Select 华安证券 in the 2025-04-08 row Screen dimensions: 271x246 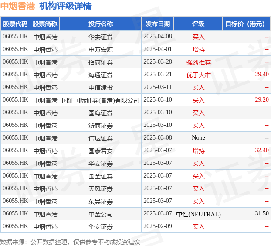[101, 37]
